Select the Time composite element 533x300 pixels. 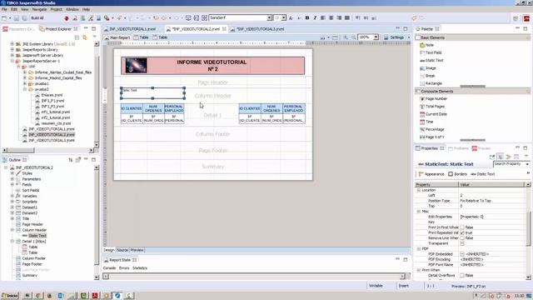click(x=426, y=122)
